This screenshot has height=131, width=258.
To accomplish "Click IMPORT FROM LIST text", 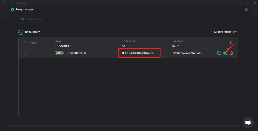I will [225, 32].
